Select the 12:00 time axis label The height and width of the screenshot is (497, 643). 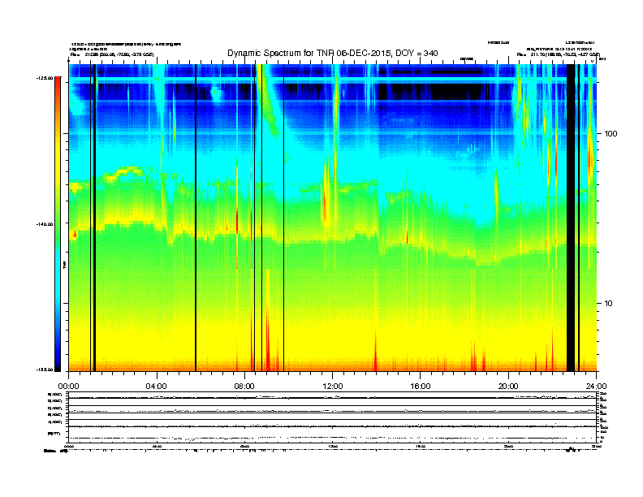tap(333, 387)
